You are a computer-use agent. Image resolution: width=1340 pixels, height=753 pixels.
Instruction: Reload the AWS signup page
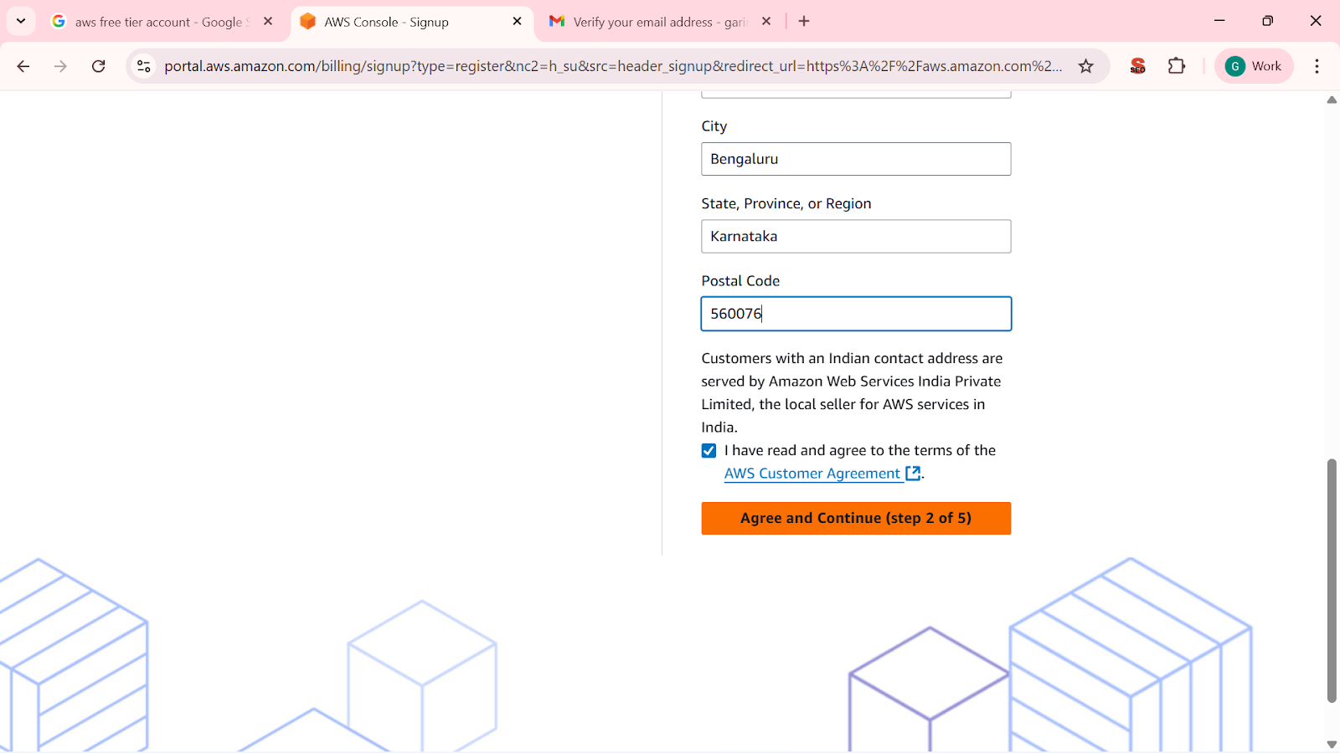[98, 66]
